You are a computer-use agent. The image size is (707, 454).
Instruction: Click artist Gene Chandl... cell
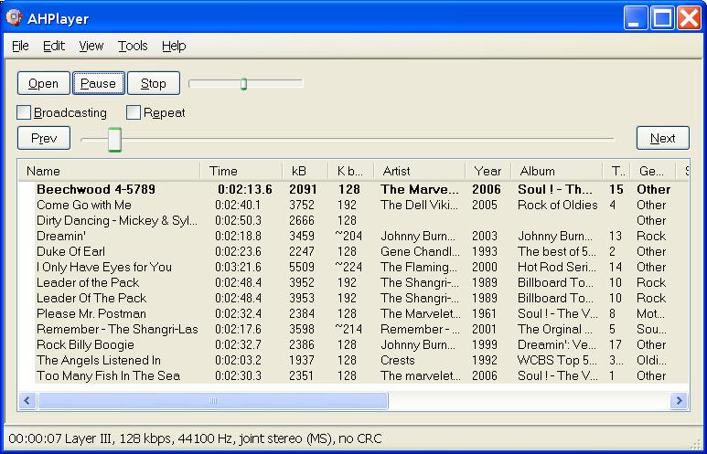420,251
